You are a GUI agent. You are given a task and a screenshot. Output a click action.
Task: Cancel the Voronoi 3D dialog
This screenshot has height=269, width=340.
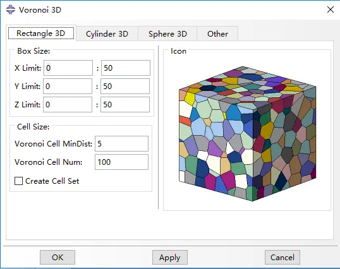click(x=282, y=257)
